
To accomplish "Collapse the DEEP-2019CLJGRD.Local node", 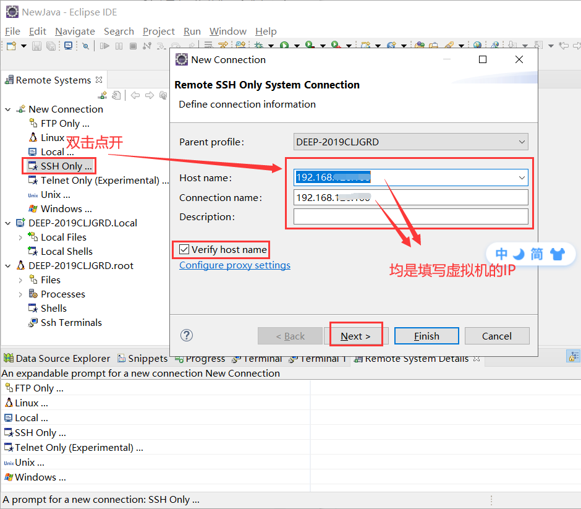I will 8,223.
